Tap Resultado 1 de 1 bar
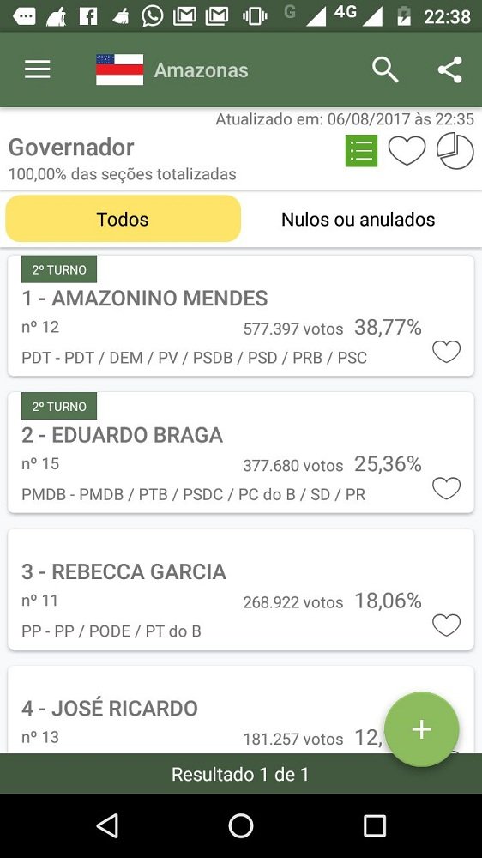The image size is (482, 858). (241, 774)
